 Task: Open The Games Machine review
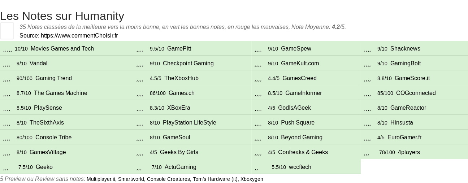point(61,93)
